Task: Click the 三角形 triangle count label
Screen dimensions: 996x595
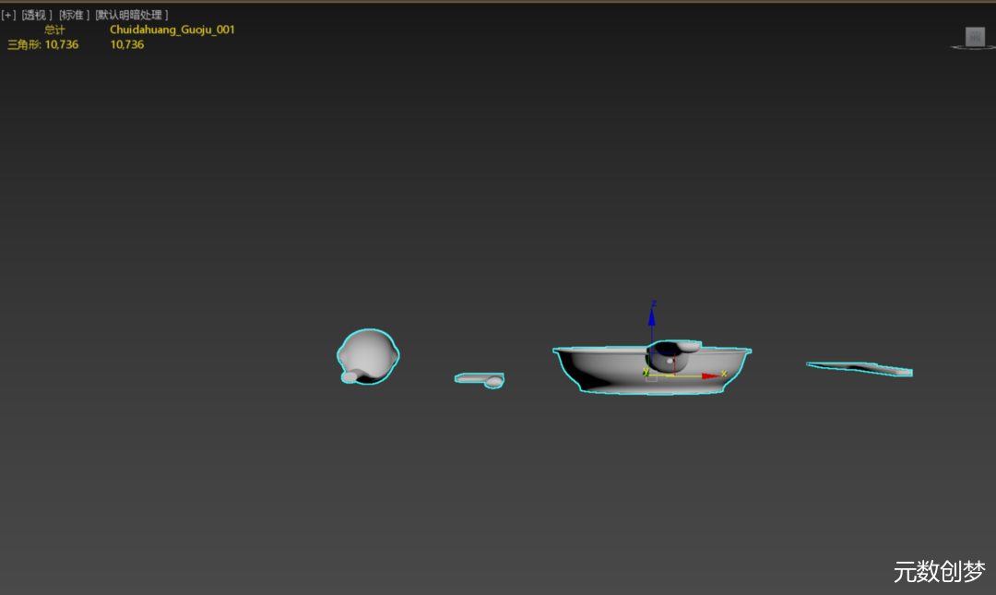Action: tap(25, 44)
